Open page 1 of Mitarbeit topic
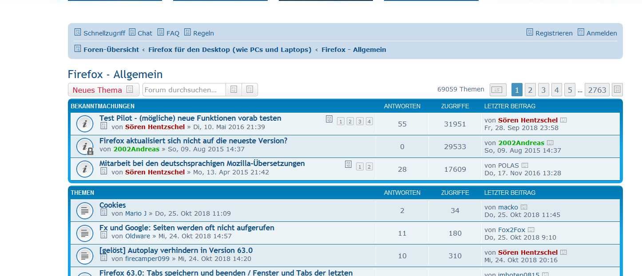 coord(360,166)
